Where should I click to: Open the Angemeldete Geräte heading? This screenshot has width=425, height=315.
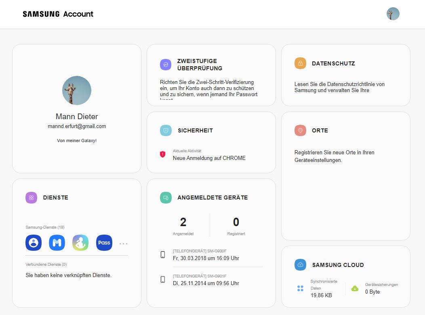coord(212,198)
